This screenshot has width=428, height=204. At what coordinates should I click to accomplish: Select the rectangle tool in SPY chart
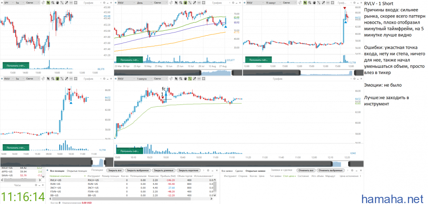[76, 3]
